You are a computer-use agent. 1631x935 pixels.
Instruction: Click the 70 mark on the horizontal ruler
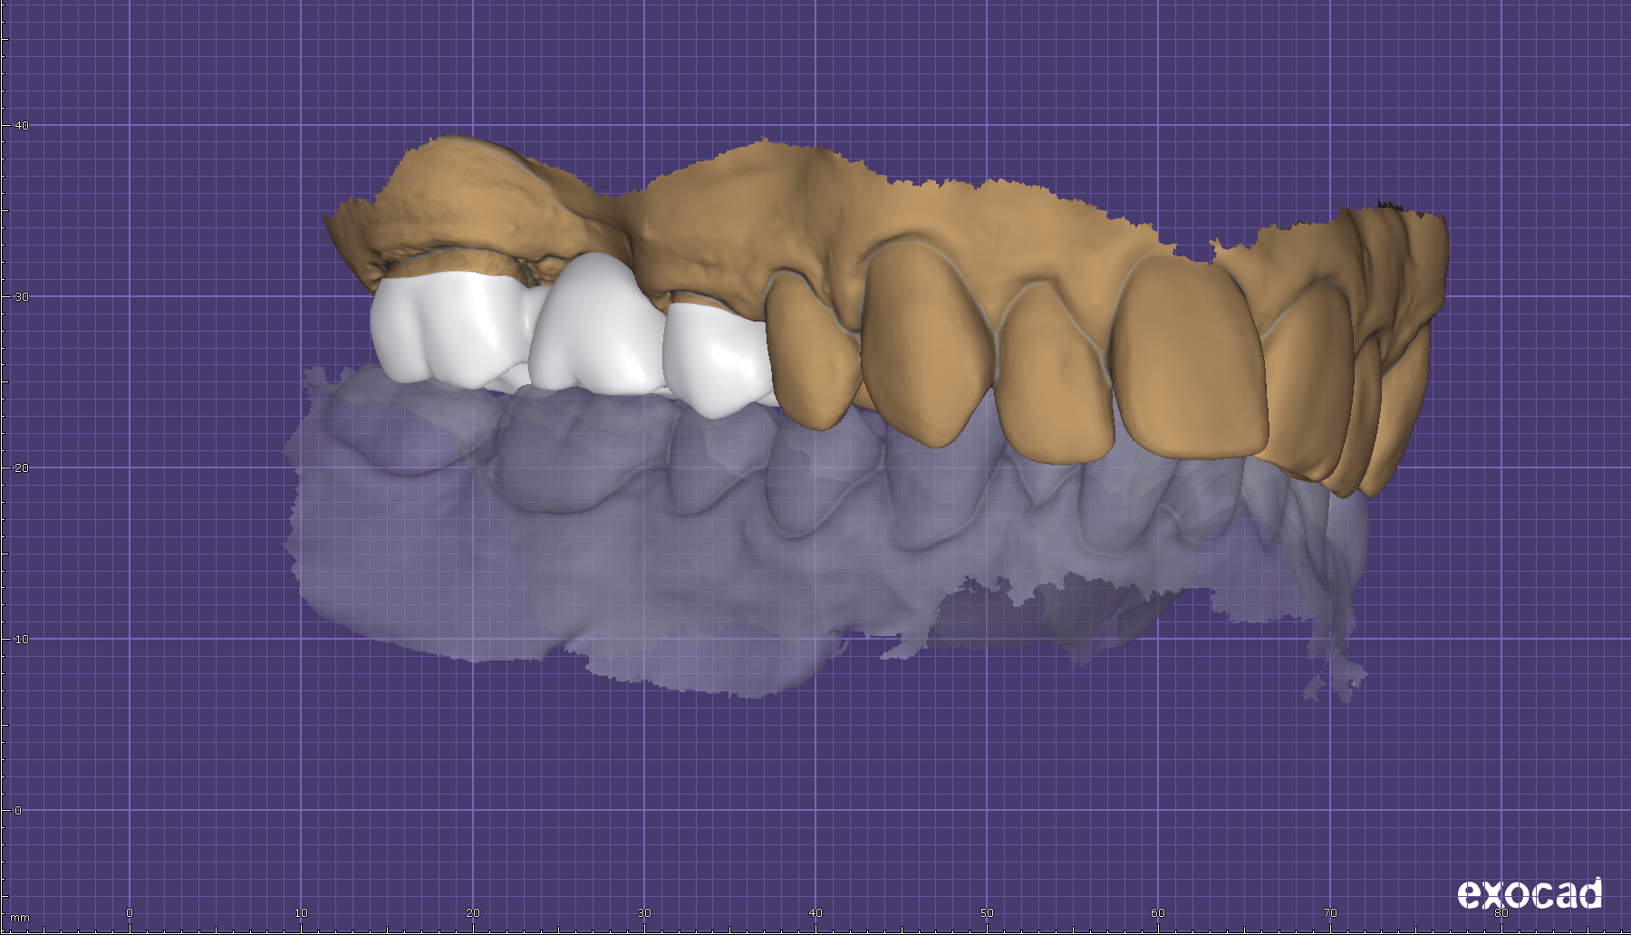click(x=1329, y=913)
